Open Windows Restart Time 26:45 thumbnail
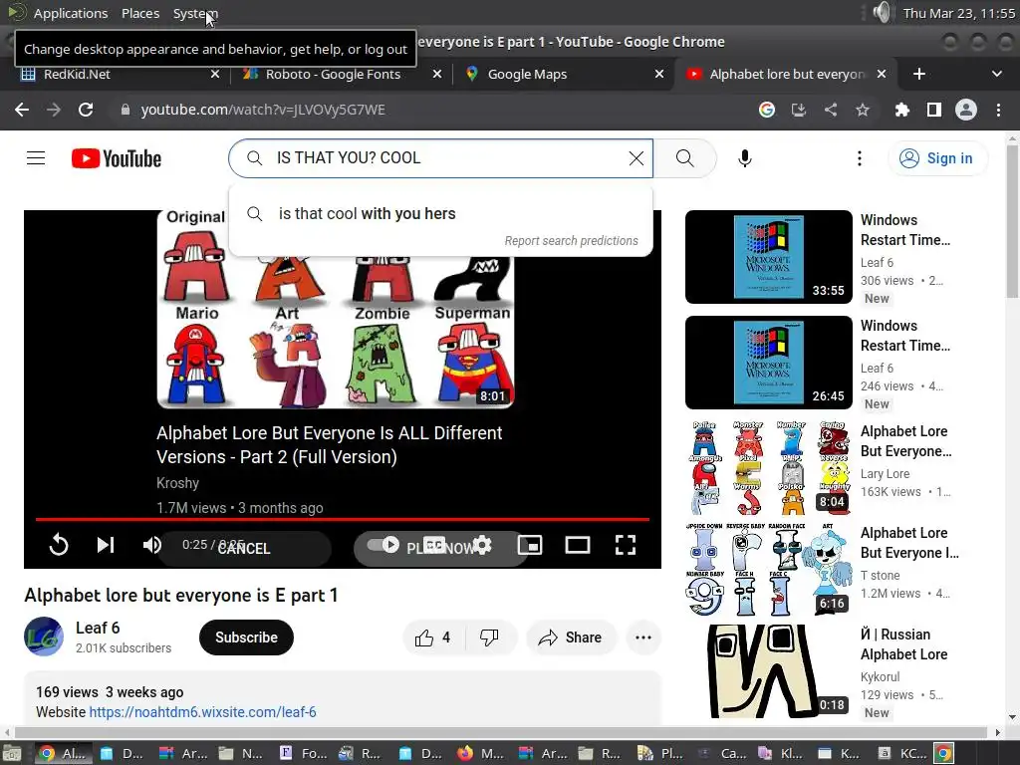 point(769,363)
